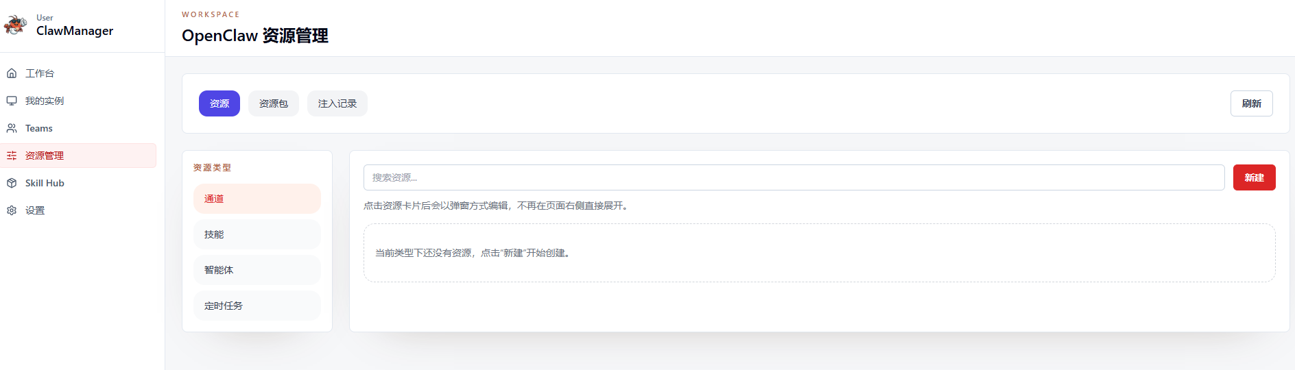The width and height of the screenshot is (1295, 370).
Task: Select the 智能体 resource type
Action: pyautogui.click(x=257, y=270)
